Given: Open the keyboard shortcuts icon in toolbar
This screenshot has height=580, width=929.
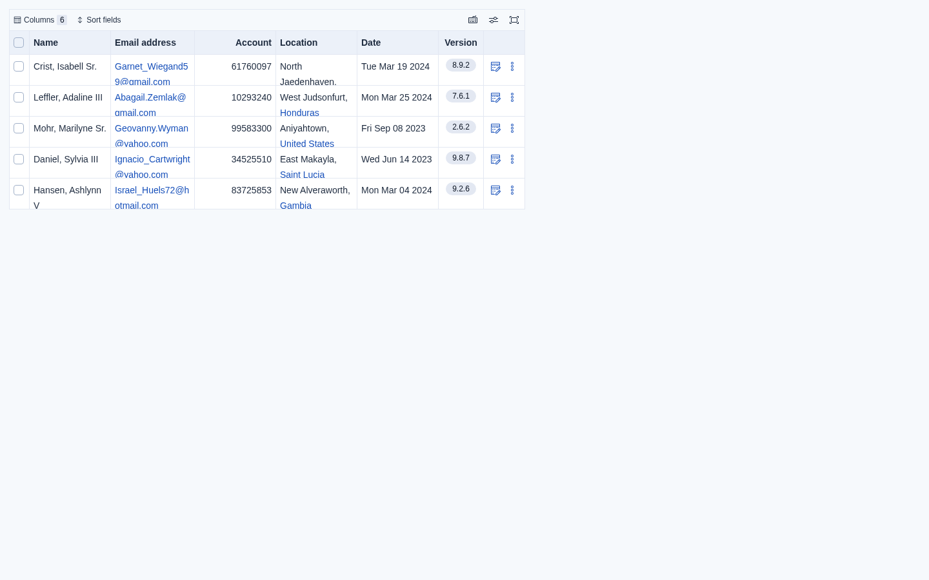Looking at the screenshot, I should 473,20.
